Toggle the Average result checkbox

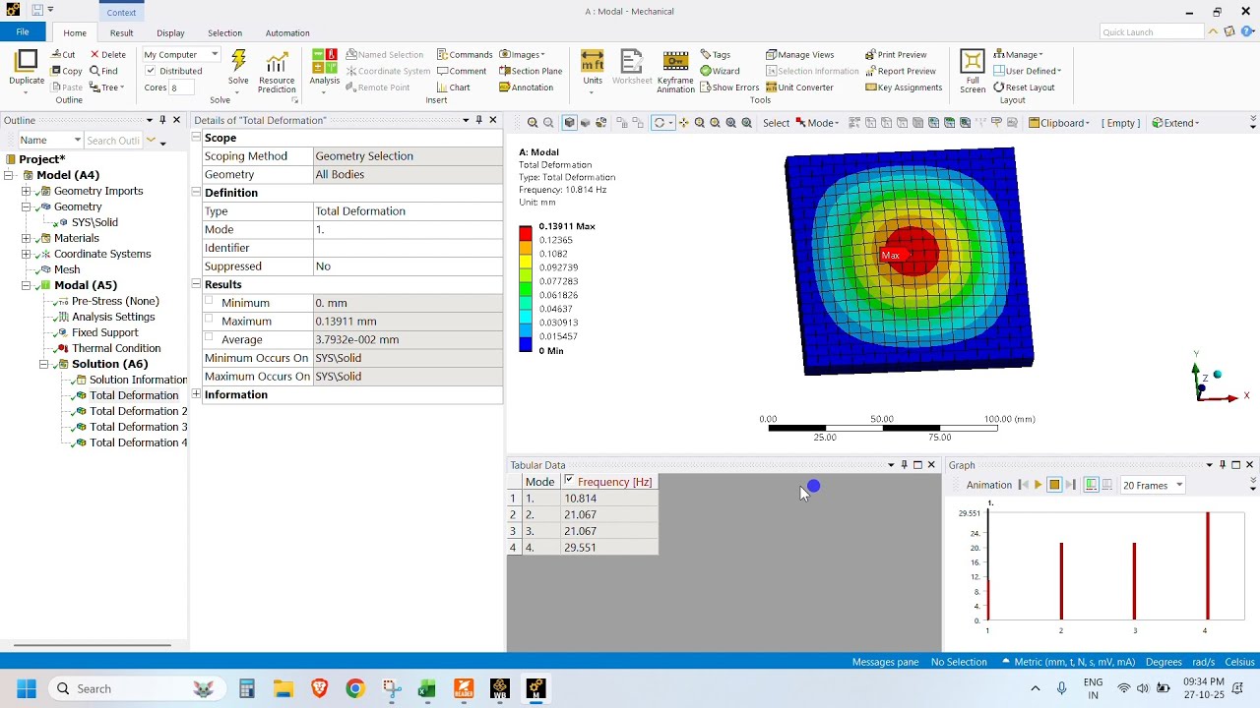(209, 337)
